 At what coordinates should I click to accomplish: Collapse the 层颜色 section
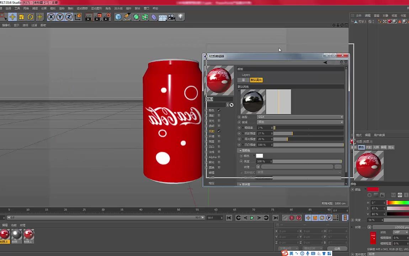240,151
